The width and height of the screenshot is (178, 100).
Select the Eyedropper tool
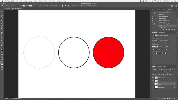[2, 23]
